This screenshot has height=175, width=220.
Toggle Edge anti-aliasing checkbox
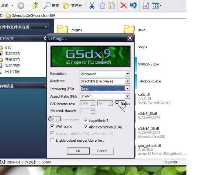pyautogui.click(x=52, y=133)
